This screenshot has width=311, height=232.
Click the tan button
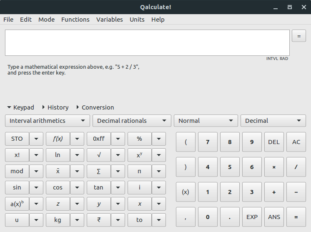99,187
